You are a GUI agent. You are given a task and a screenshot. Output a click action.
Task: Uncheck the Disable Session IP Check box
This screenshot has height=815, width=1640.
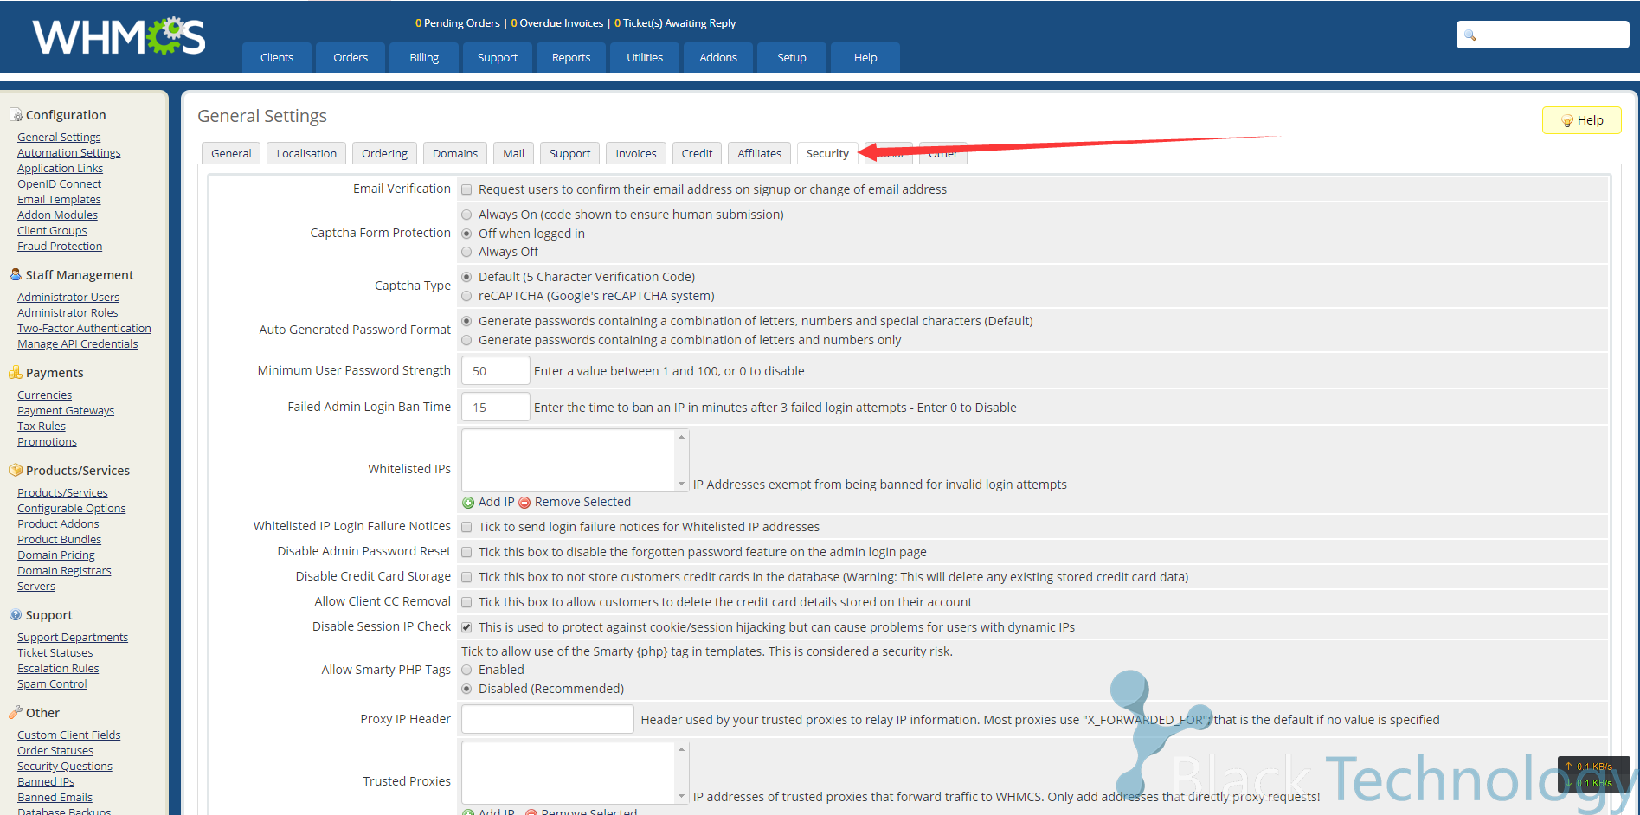click(467, 628)
